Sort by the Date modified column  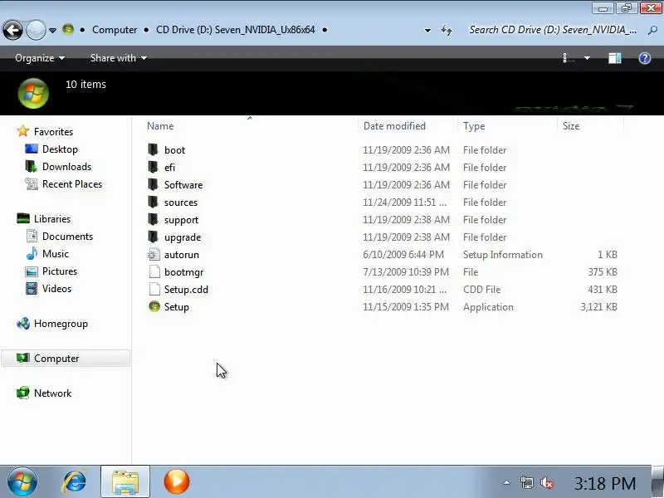tap(394, 126)
